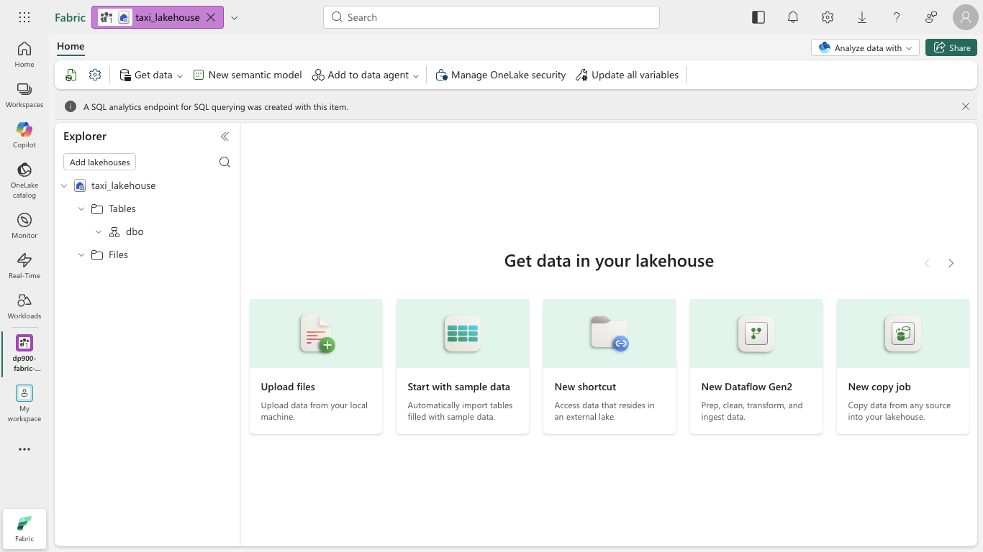Click the Add lakehouses button
983x552 pixels.
click(x=100, y=162)
